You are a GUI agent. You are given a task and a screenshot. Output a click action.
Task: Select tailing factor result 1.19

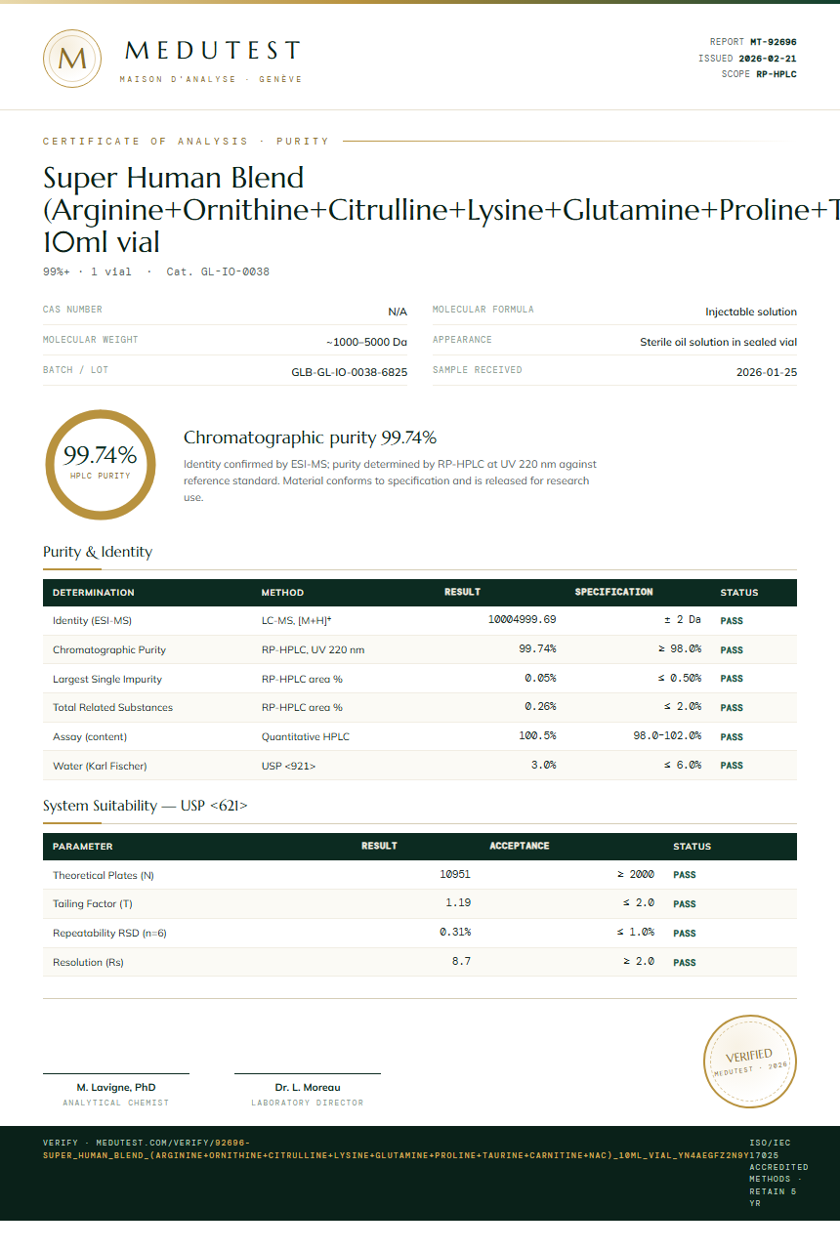pos(458,903)
